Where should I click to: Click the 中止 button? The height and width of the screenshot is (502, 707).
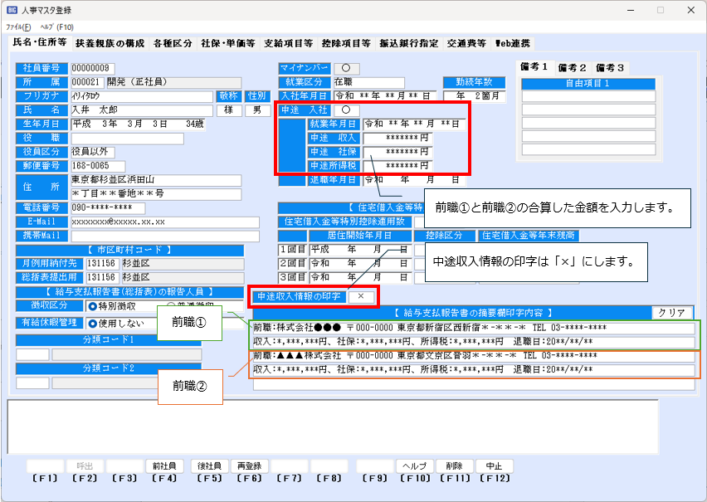coord(495,465)
